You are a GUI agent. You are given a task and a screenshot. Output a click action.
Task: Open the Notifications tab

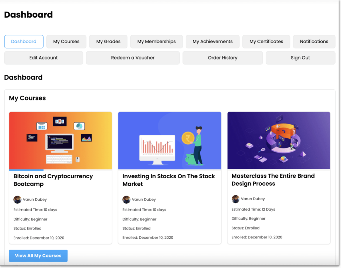point(314,42)
